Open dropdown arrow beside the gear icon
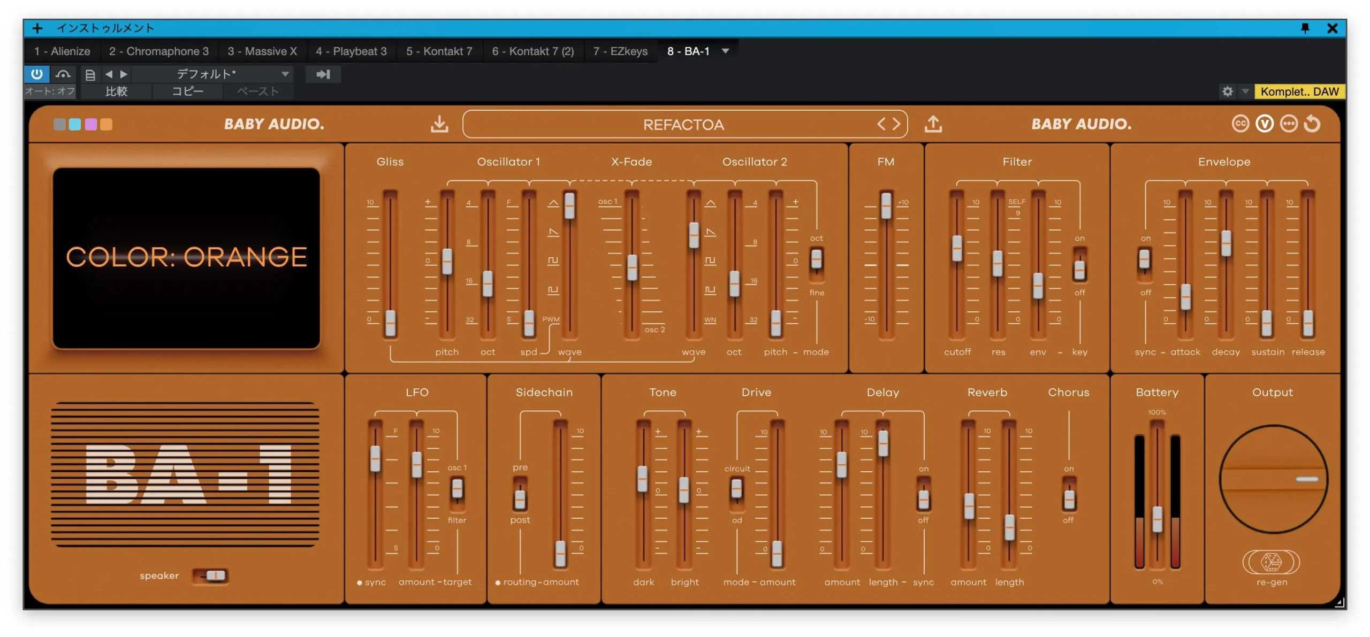Screen dimensions: 1370x637 [1245, 91]
